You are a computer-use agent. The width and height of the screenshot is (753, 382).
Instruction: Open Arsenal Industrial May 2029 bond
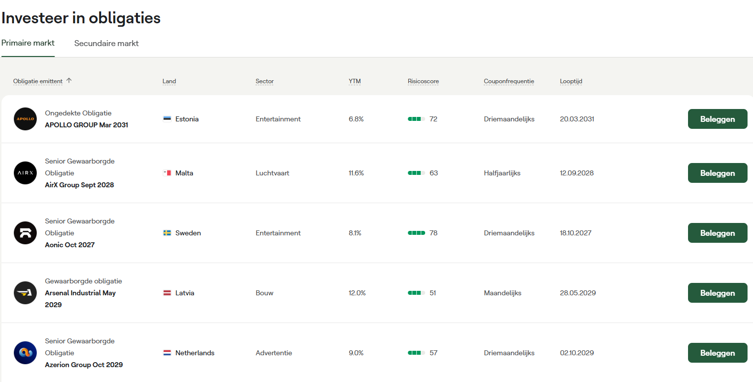click(80, 299)
